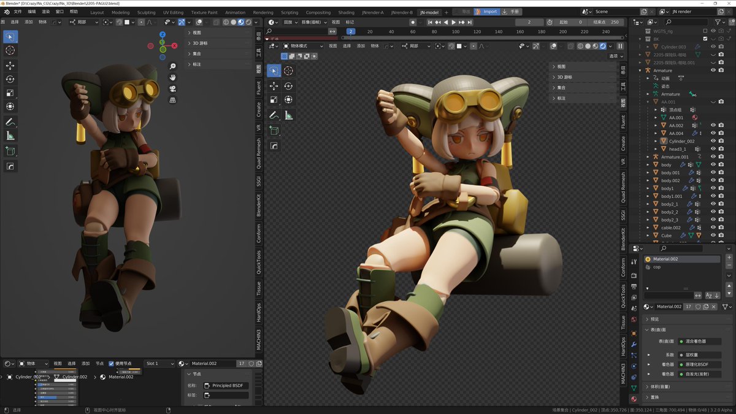Open the 文件 menu
This screenshot has height=414, width=736.
pos(17,12)
